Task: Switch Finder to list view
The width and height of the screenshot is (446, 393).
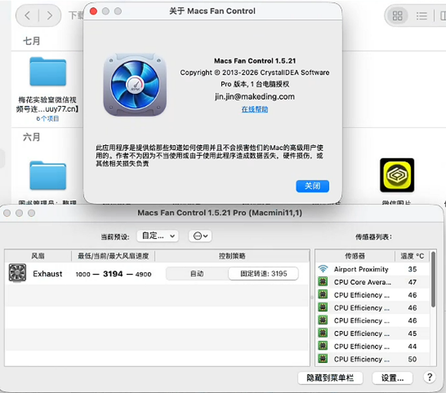Action: coord(421,16)
